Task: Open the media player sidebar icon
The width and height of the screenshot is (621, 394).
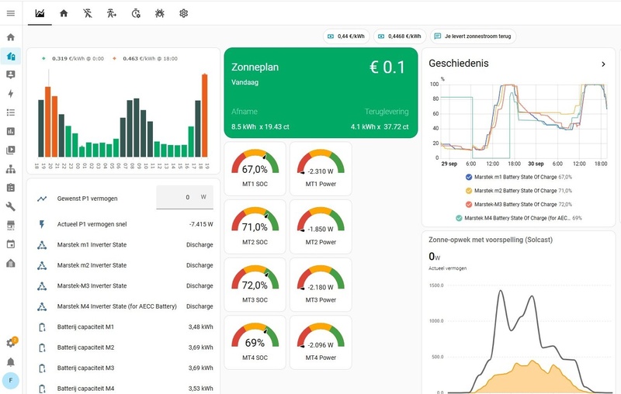Action: 11,150
